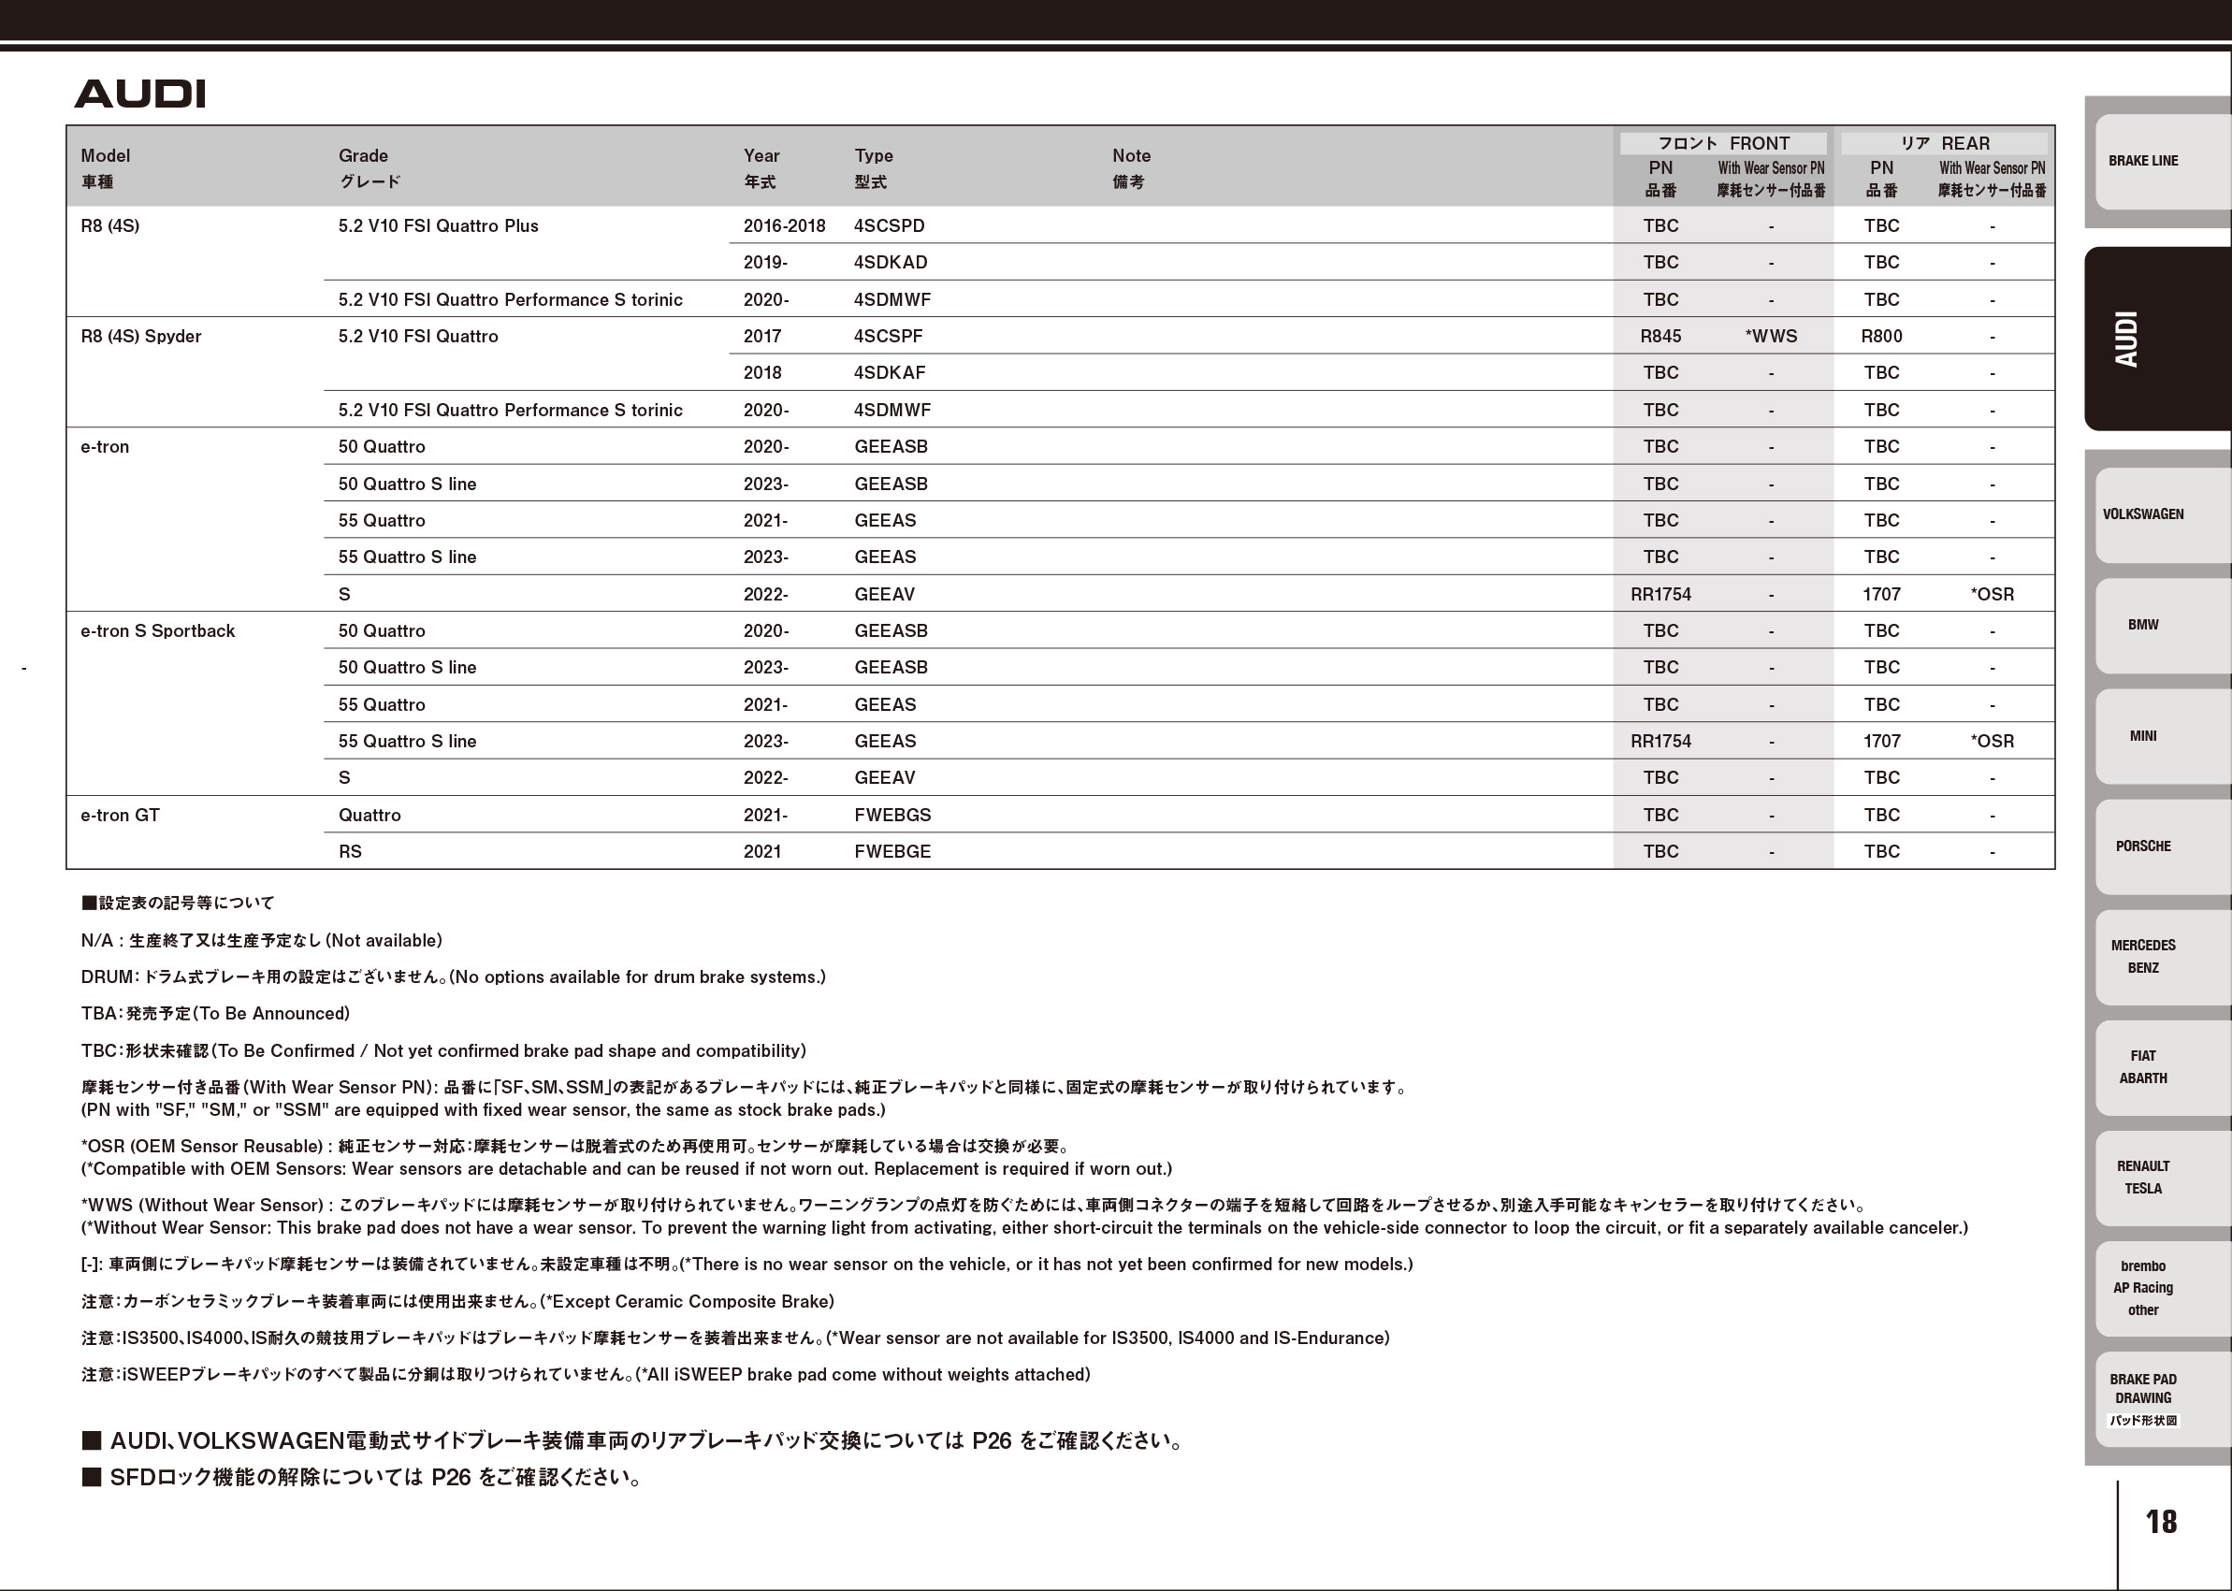Image resolution: width=2232 pixels, height=1591 pixels.
Task: Click the TBC To Be Confirmed line
Action: click(x=443, y=1051)
